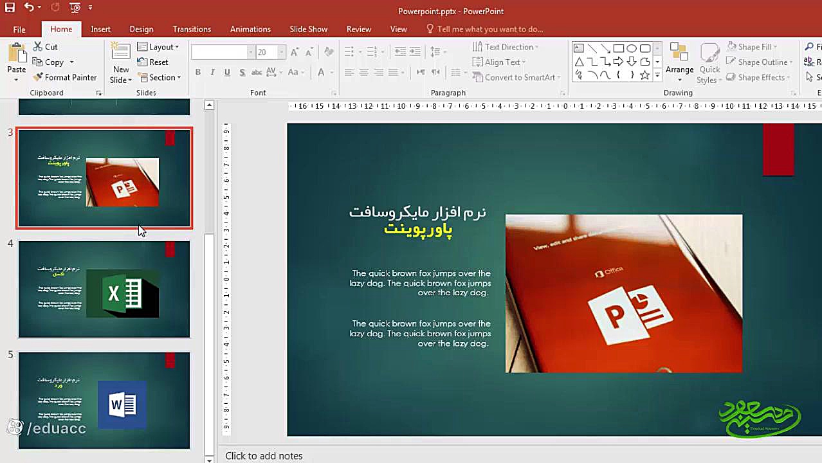Switch to the Design tab
This screenshot has height=463, width=822.
tap(142, 29)
